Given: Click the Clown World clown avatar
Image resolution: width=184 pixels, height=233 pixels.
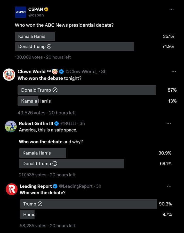Looking at the screenshot, I should [9, 75].
